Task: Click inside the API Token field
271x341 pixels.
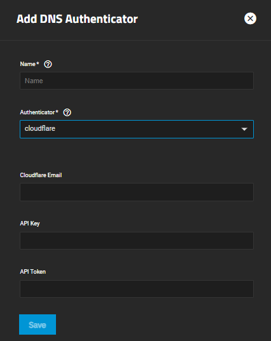Action: 137,289
